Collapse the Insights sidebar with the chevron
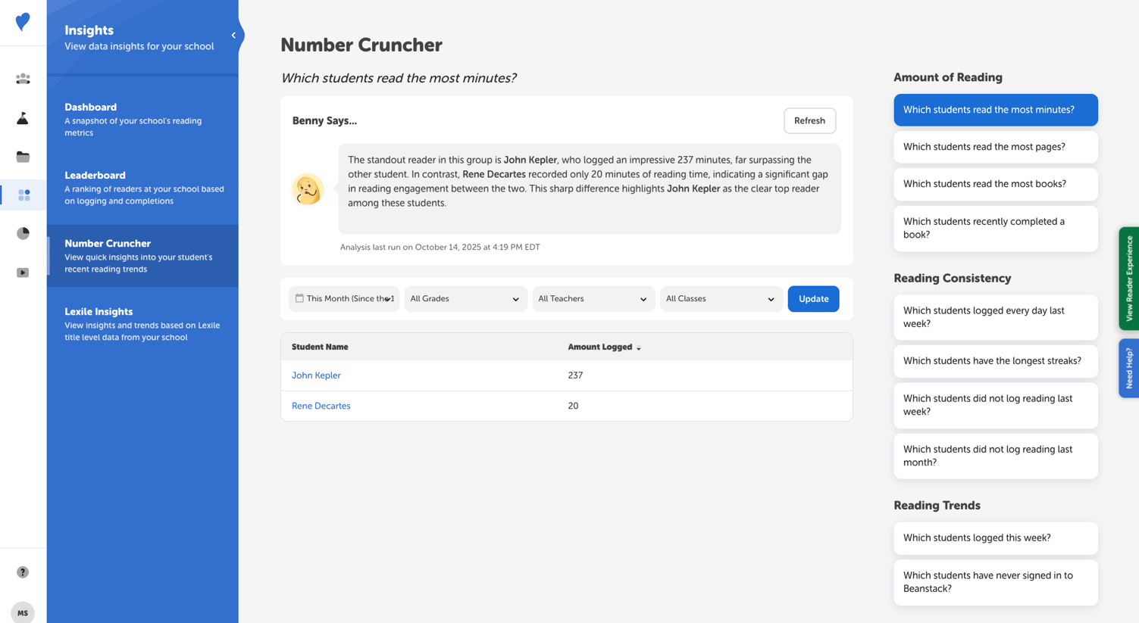1139x623 pixels. pos(233,35)
